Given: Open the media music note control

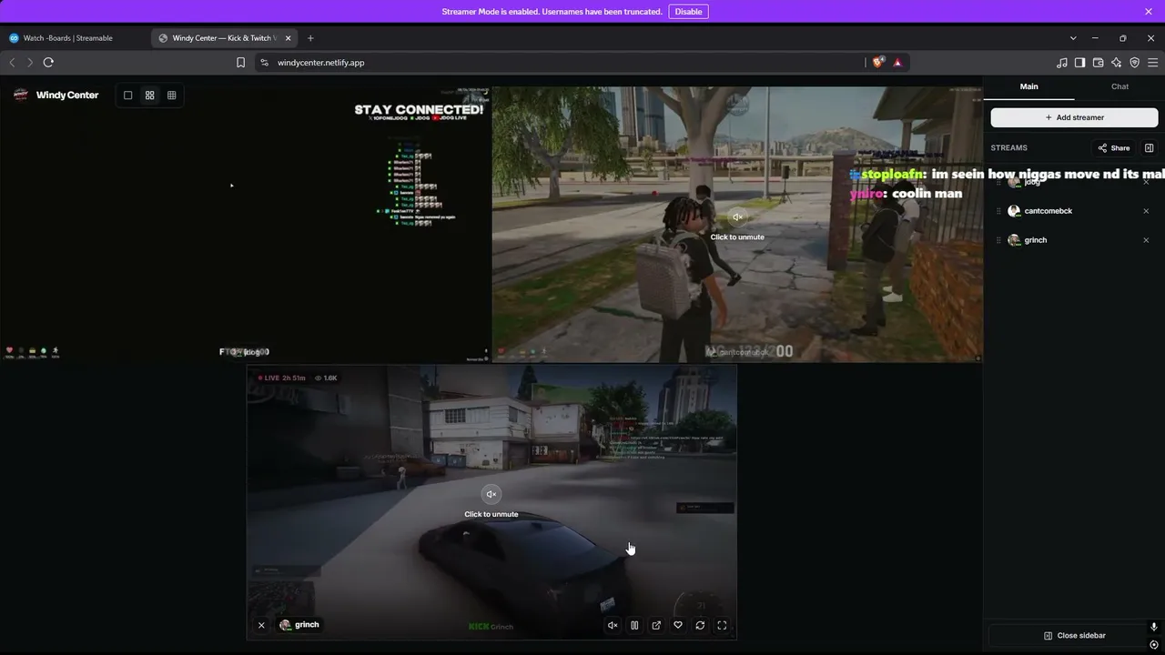Looking at the screenshot, I should point(1061,63).
